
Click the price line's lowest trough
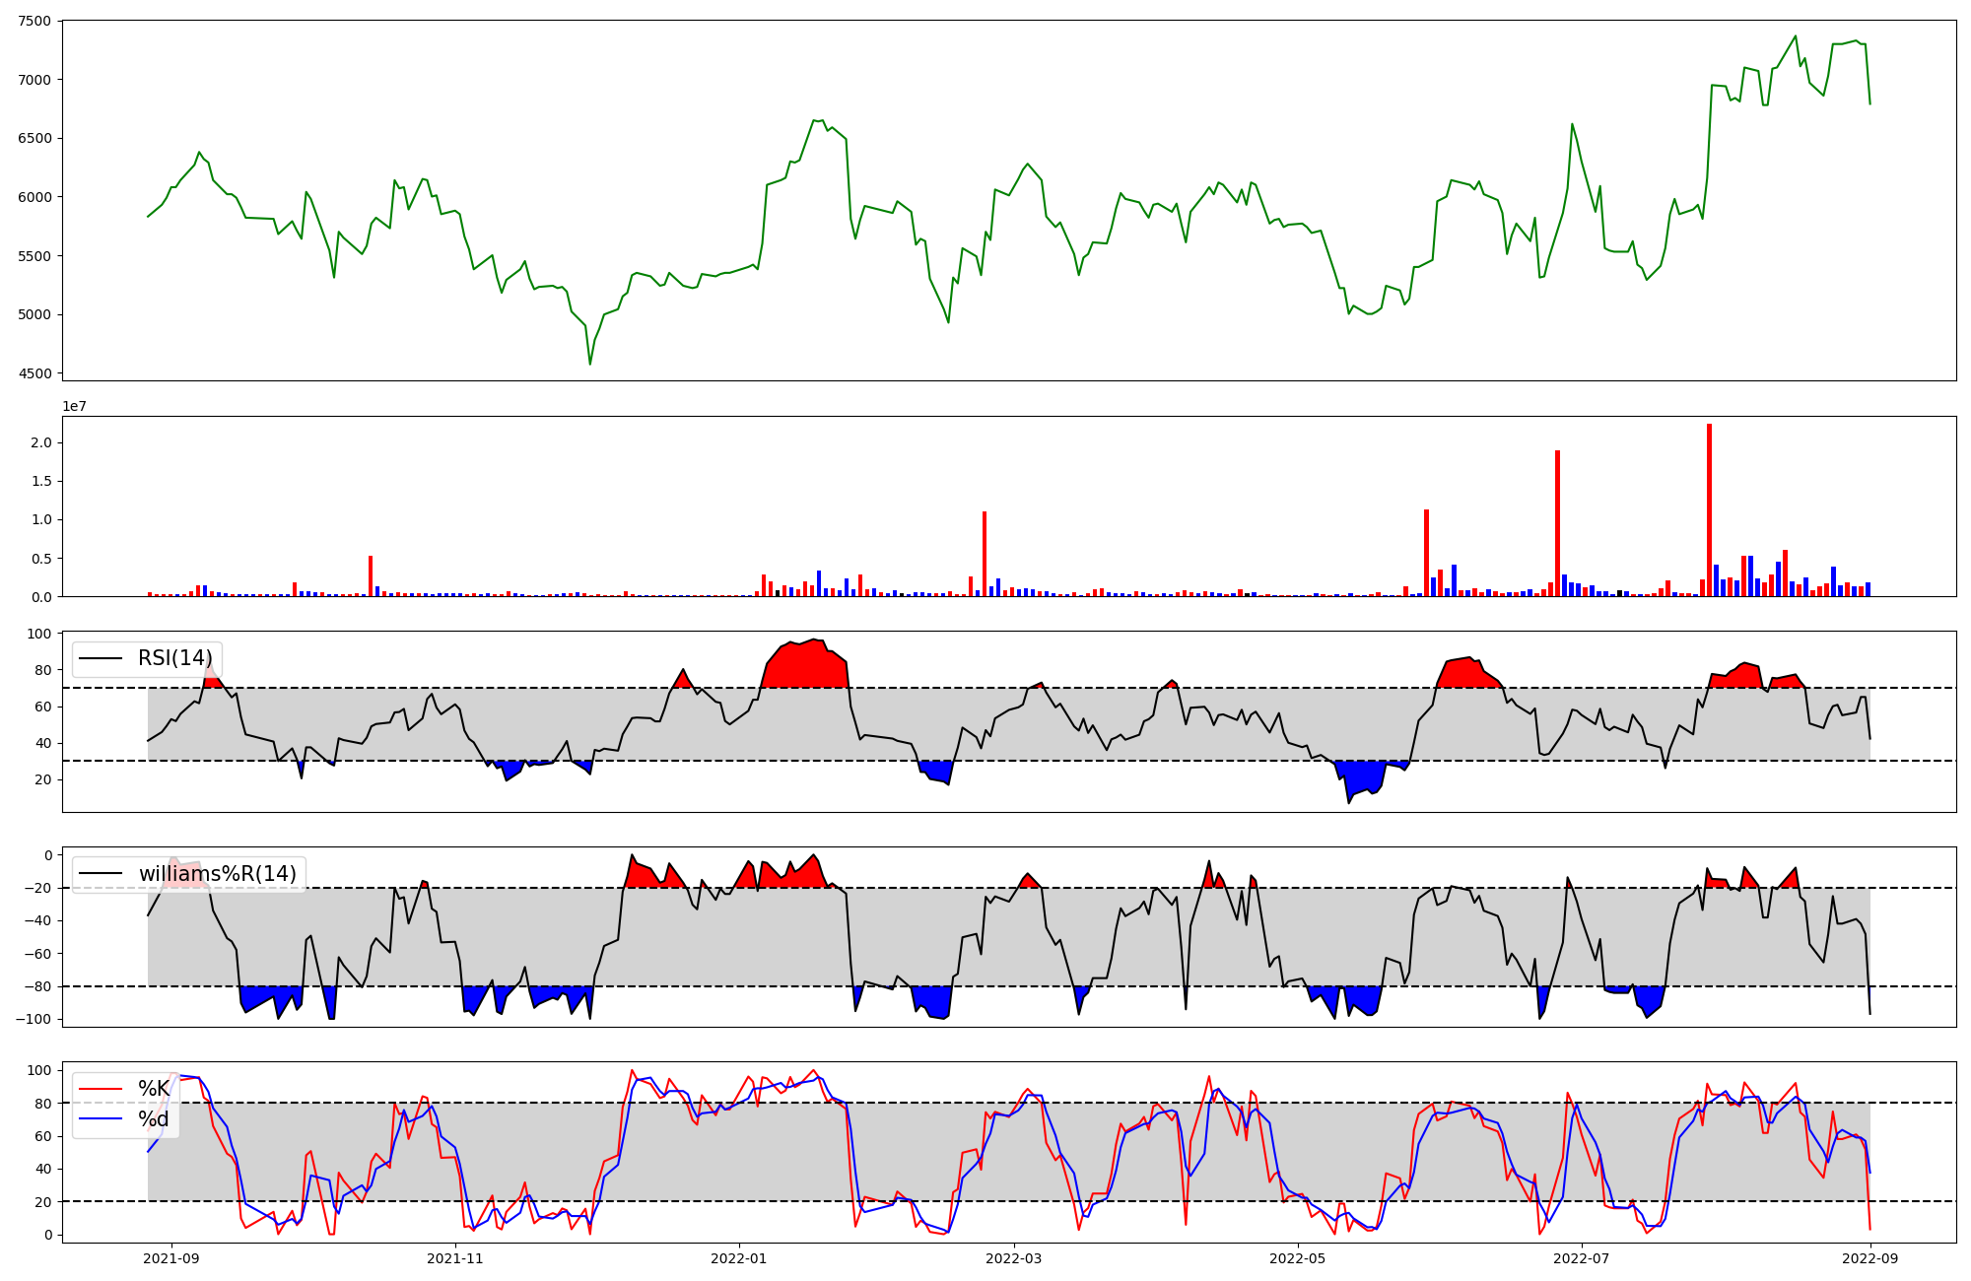[590, 364]
